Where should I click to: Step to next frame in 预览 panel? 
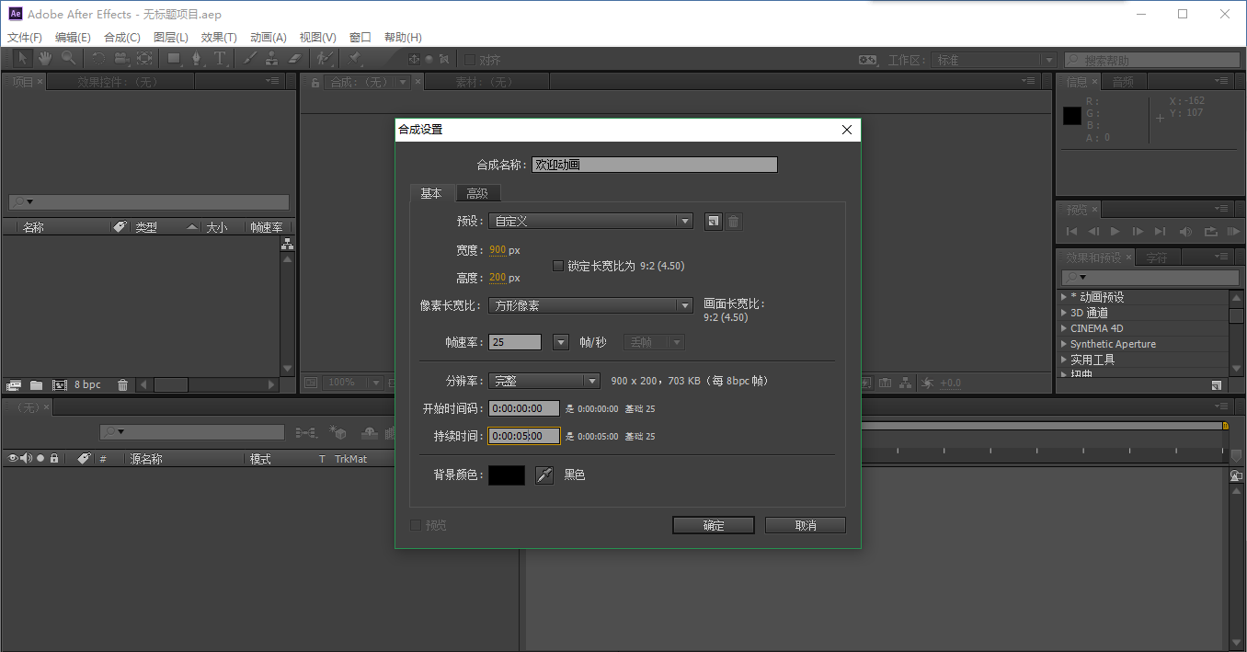point(1138,232)
